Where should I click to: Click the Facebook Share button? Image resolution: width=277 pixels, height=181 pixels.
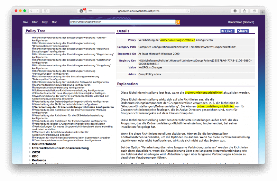pyautogui.click(x=243, y=31)
